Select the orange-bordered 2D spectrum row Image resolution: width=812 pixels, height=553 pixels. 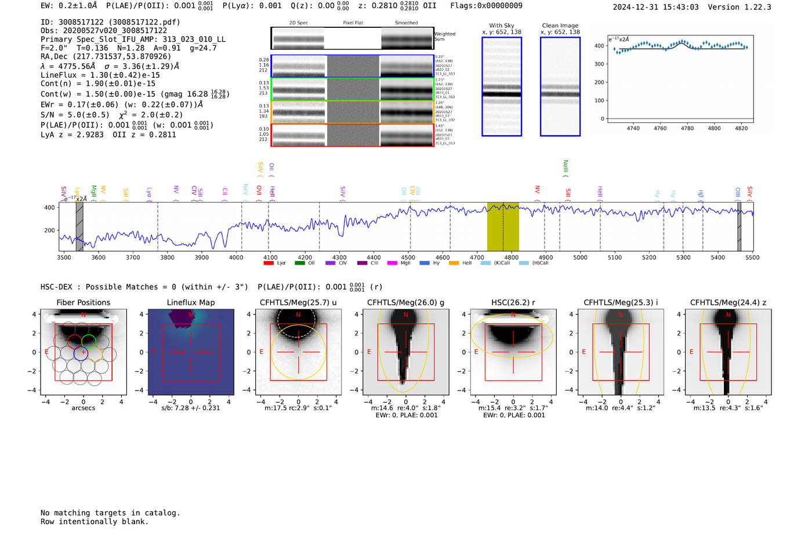[353, 112]
